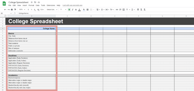Decrease decimal places
This screenshot has height=91, width=194.
35,9
